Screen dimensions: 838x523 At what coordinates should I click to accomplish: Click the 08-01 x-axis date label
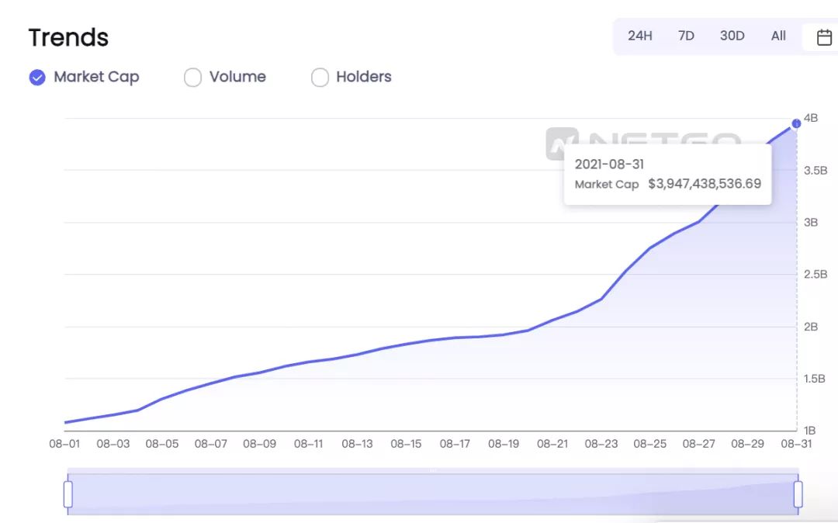(x=64, y=443)
